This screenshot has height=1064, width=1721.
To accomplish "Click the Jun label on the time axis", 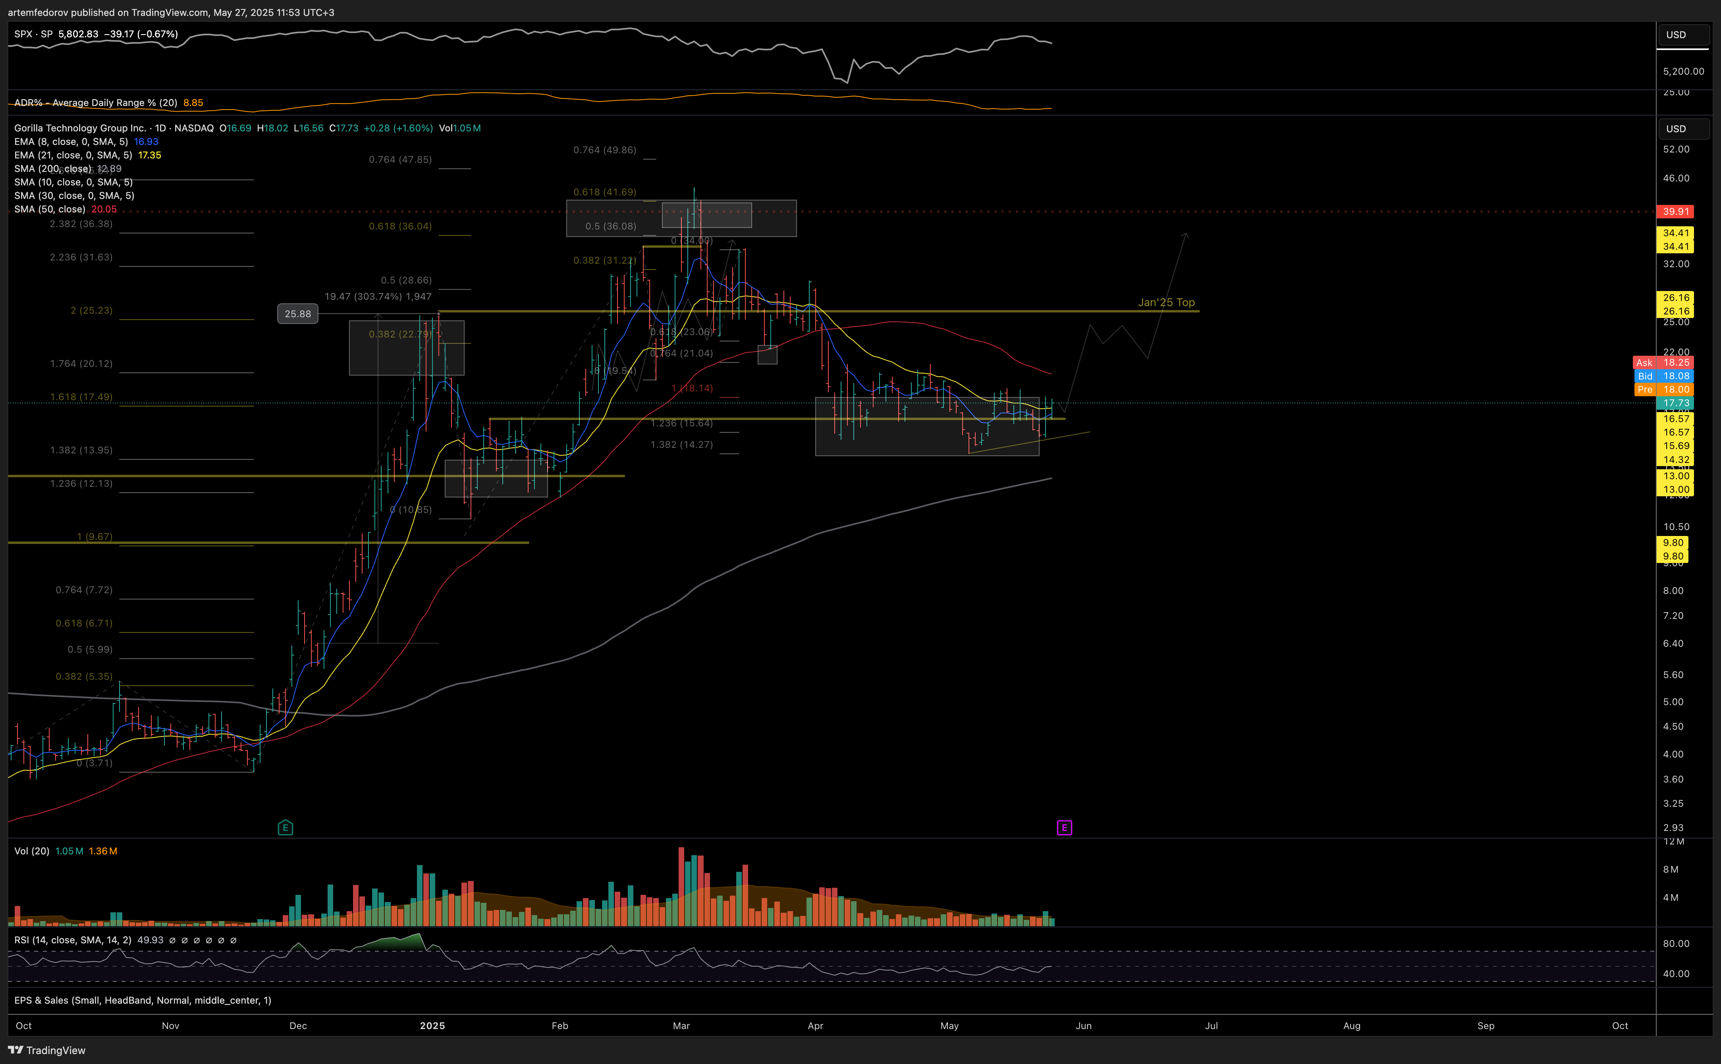I will click(1084, 1026).
